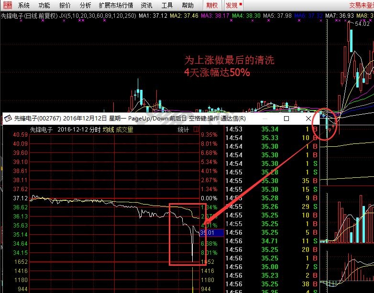Open the 资讯 menu
This screenshot has height=293, width=374.
pyautogui.click(x=146, y=5)
